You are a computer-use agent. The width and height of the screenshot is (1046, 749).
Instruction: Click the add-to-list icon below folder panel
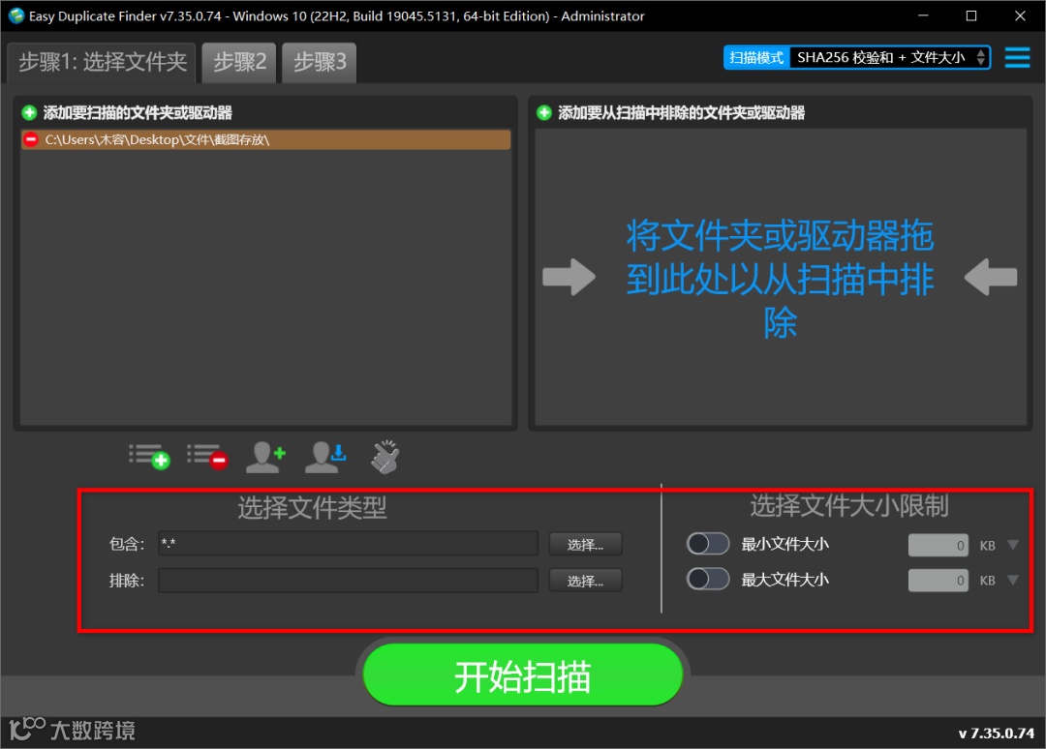(149, 457)
